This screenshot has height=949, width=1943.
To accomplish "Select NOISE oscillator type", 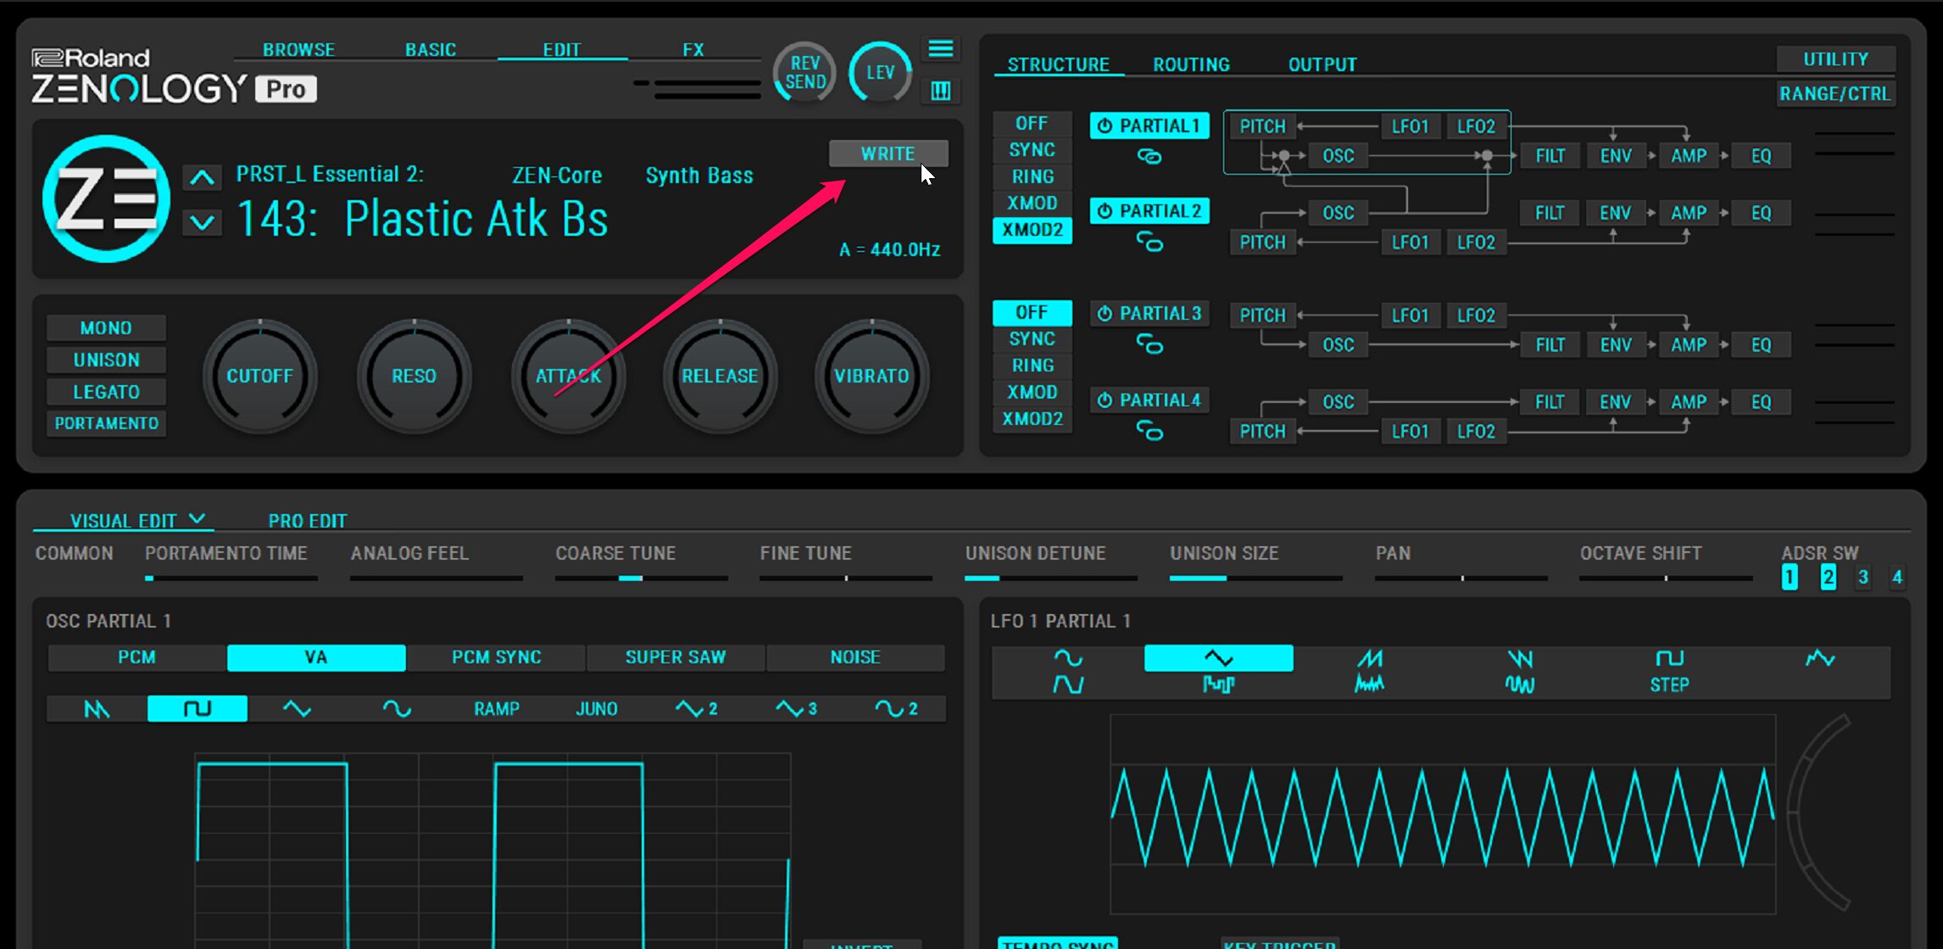I will click(855, 657).
